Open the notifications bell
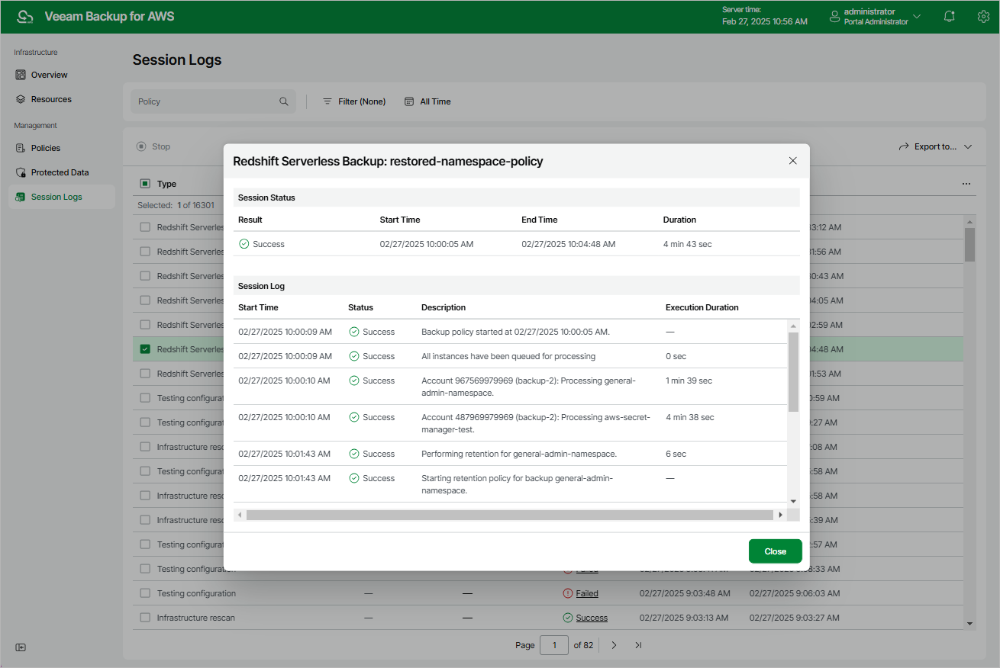Image resolution: width=1000 pixels, height=668 pixels. [x=950, y=16]
